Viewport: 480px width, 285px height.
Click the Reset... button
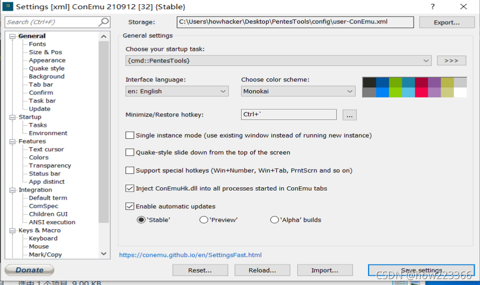[x=200, y=270]
